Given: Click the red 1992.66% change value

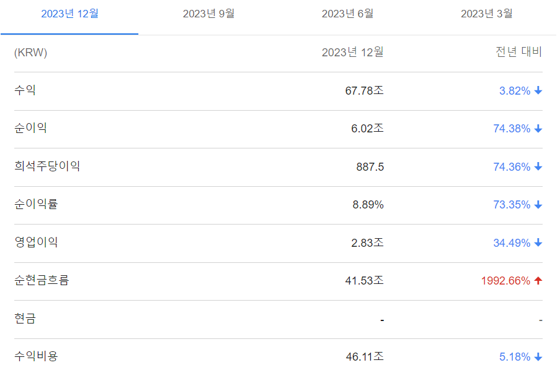Looking at the screenshot, I should pyautogui.click(x=505, y=281).
